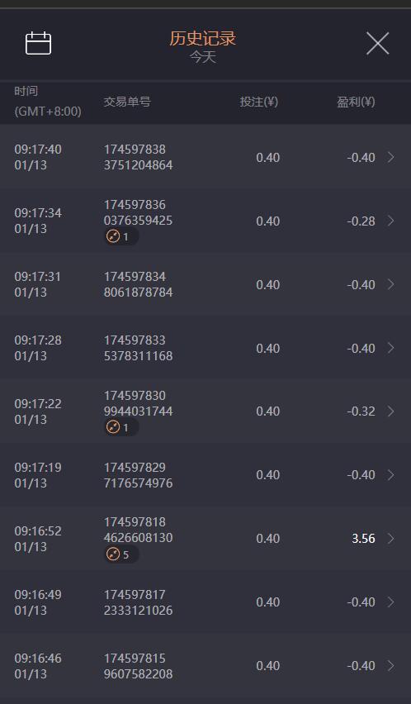Expand details arrow for 09:17:34 record
The width and height of the screenshot is (411, 704).
click(x=391, y=221)
